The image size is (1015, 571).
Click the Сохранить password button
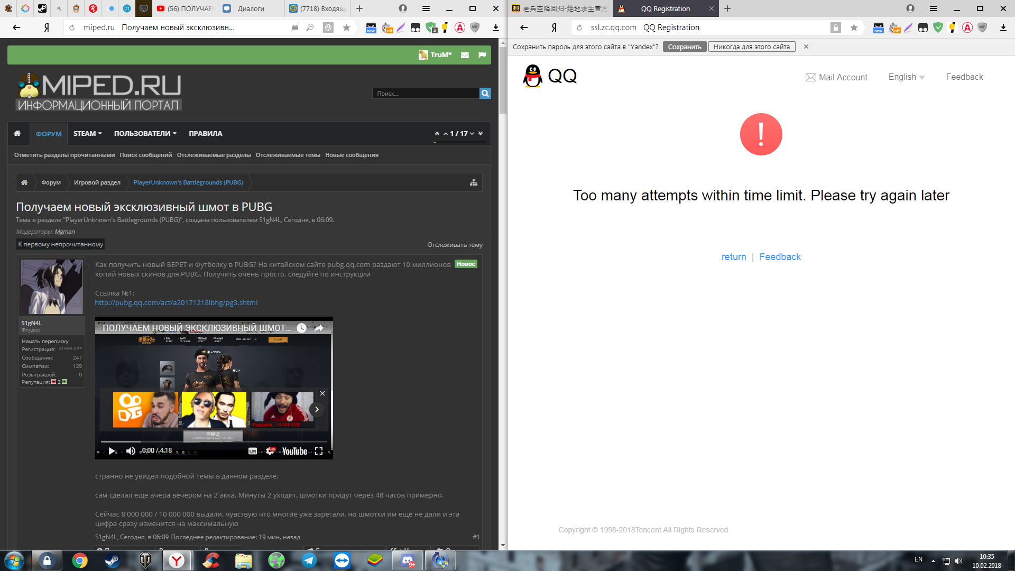pyautogui.click(x=685, y=47)
